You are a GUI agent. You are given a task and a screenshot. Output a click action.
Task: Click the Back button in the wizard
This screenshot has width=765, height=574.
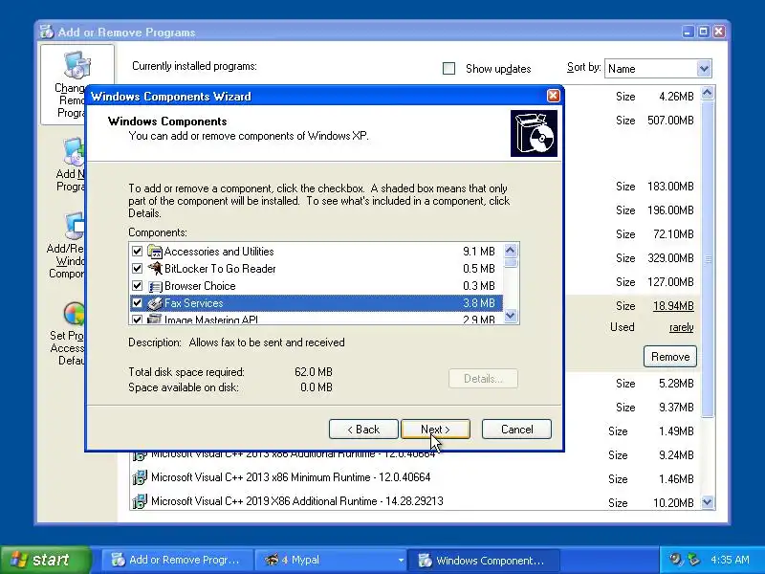tap(363, 429)
